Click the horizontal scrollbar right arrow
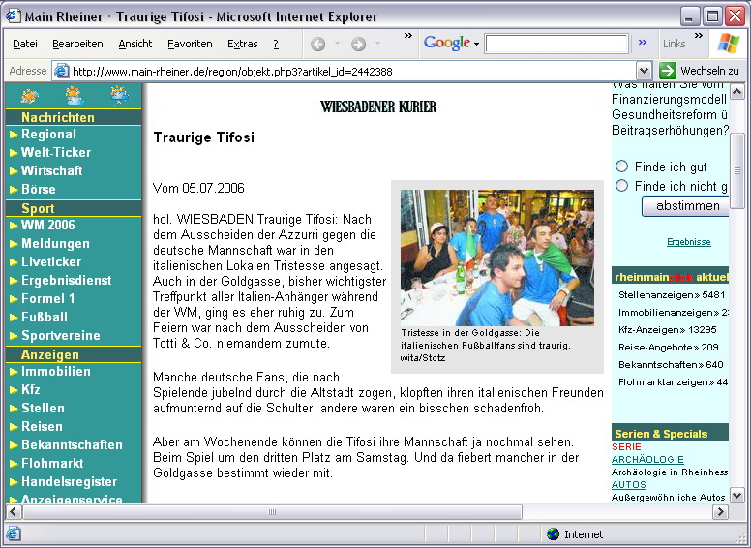The image size is (751, 548). pos(720,512)
